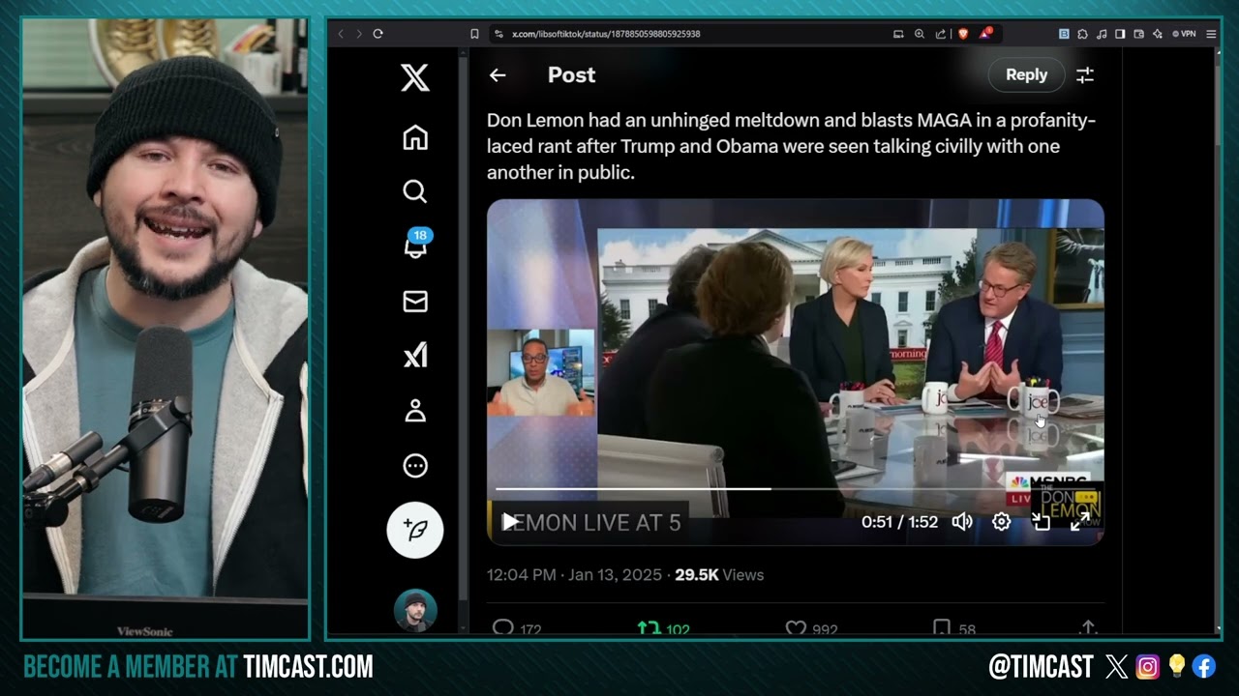Open site settings icon in address bar
Screen dimensions: 1239x696
point(499,34)
